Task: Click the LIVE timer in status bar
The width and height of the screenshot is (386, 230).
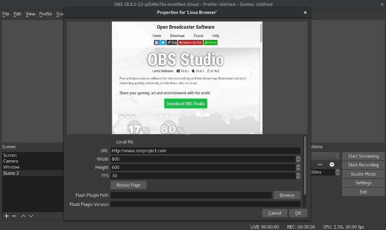Action: click(264, 227)
